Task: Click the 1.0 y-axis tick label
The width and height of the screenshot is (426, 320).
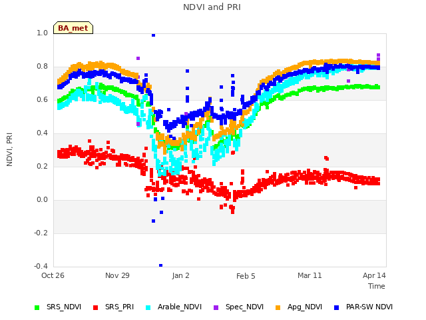Action: coord(42,33)
